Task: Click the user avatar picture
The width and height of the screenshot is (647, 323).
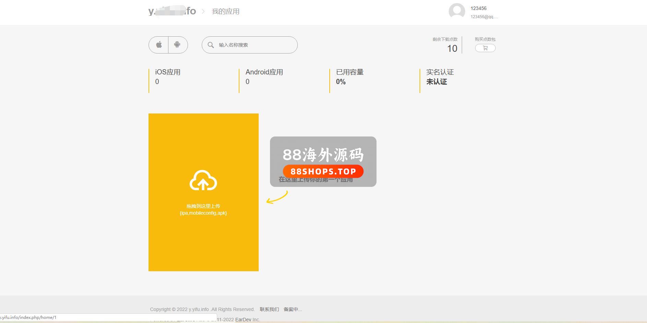Action: pos(457,11)
